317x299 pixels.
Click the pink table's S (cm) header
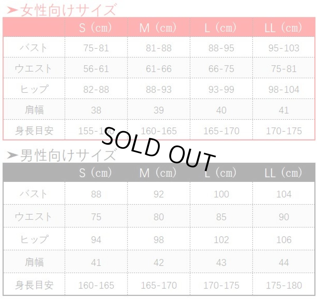(x=96, y=28)
